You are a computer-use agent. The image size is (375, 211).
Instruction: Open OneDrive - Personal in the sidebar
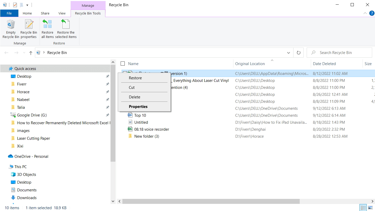click(31, 157)
